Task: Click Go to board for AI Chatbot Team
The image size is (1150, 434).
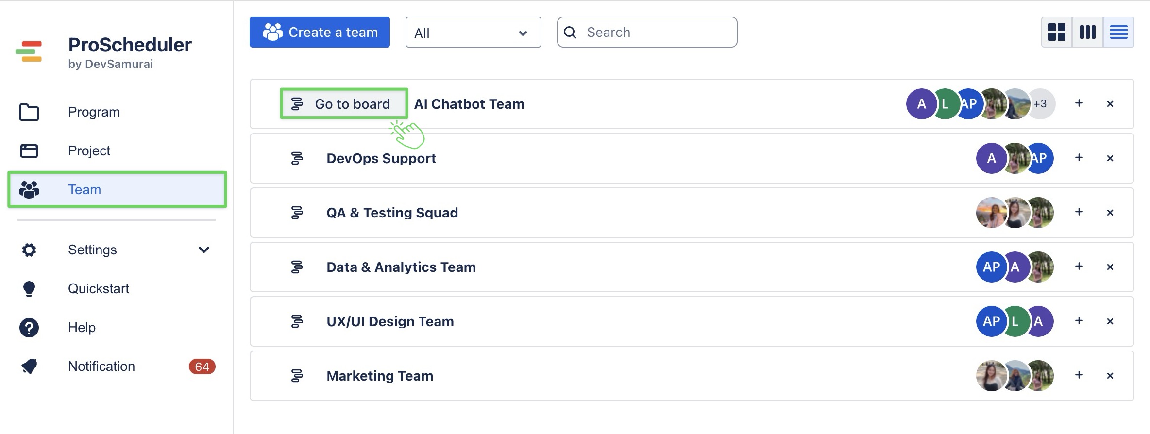Action: [x=343, y=104]
